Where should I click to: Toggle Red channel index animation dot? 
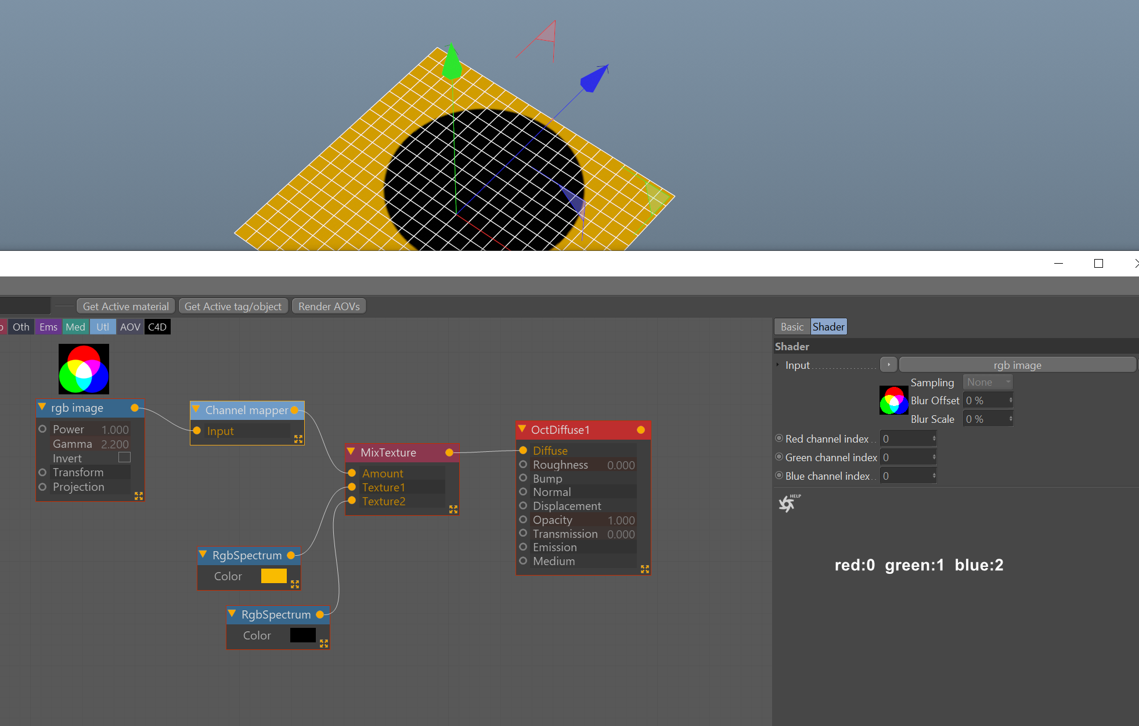click(x=779, y=439)
